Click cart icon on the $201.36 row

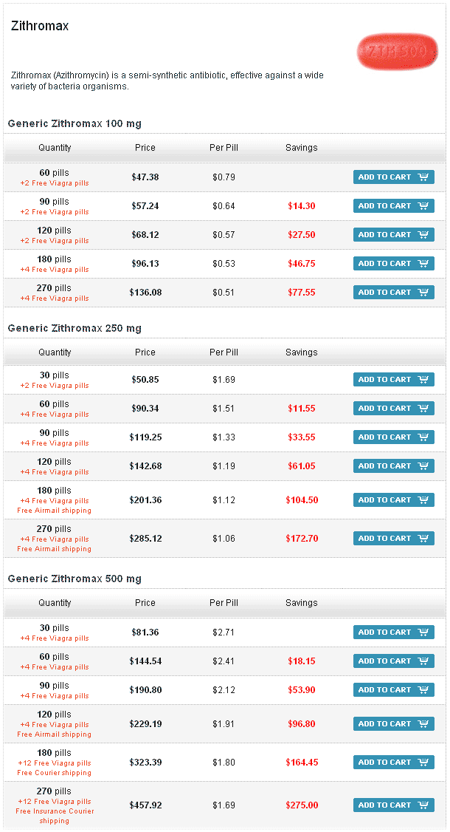423,500
